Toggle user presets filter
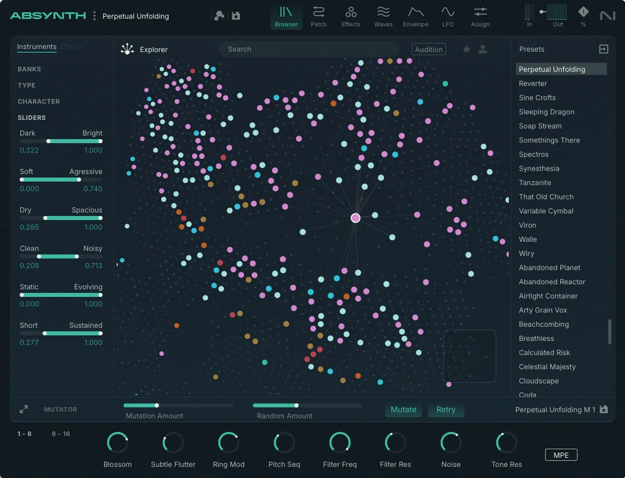625x478 pixels. 483,48
